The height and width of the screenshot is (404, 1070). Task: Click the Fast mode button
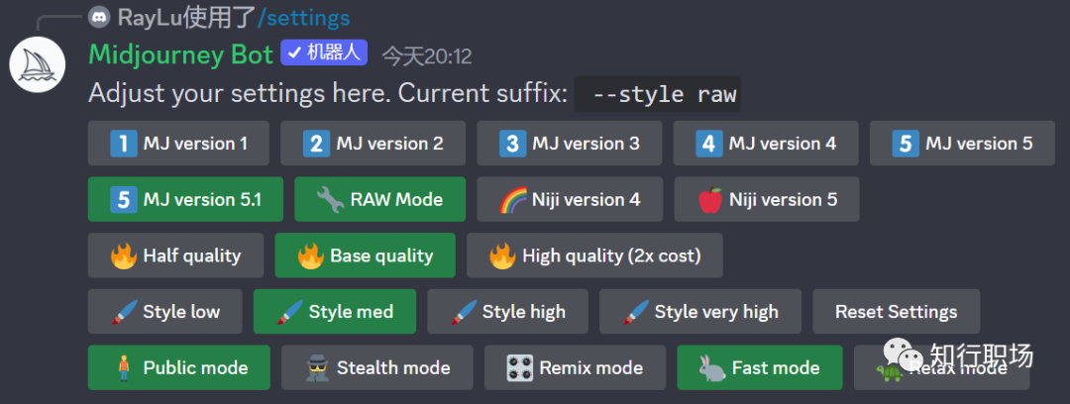pyautogui.click(x=760, y=367)
